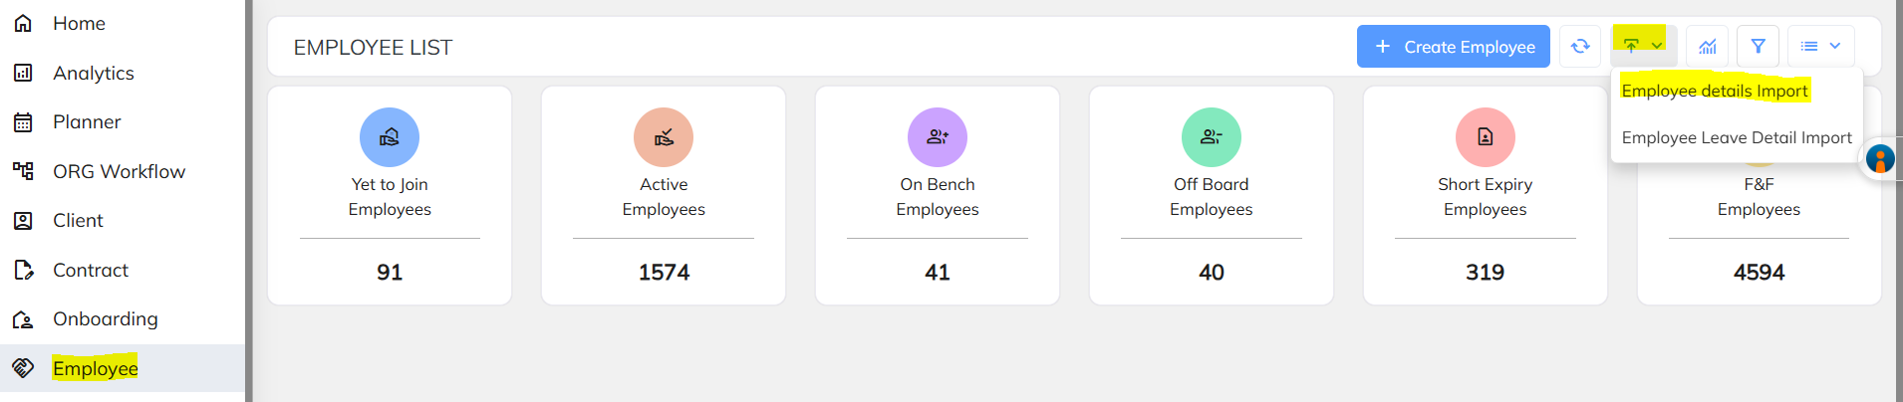Image resolution: width=1903 pixels, height=402 pixels.
Task: Click the Create Employee button
Action: tap(1453, 47)
